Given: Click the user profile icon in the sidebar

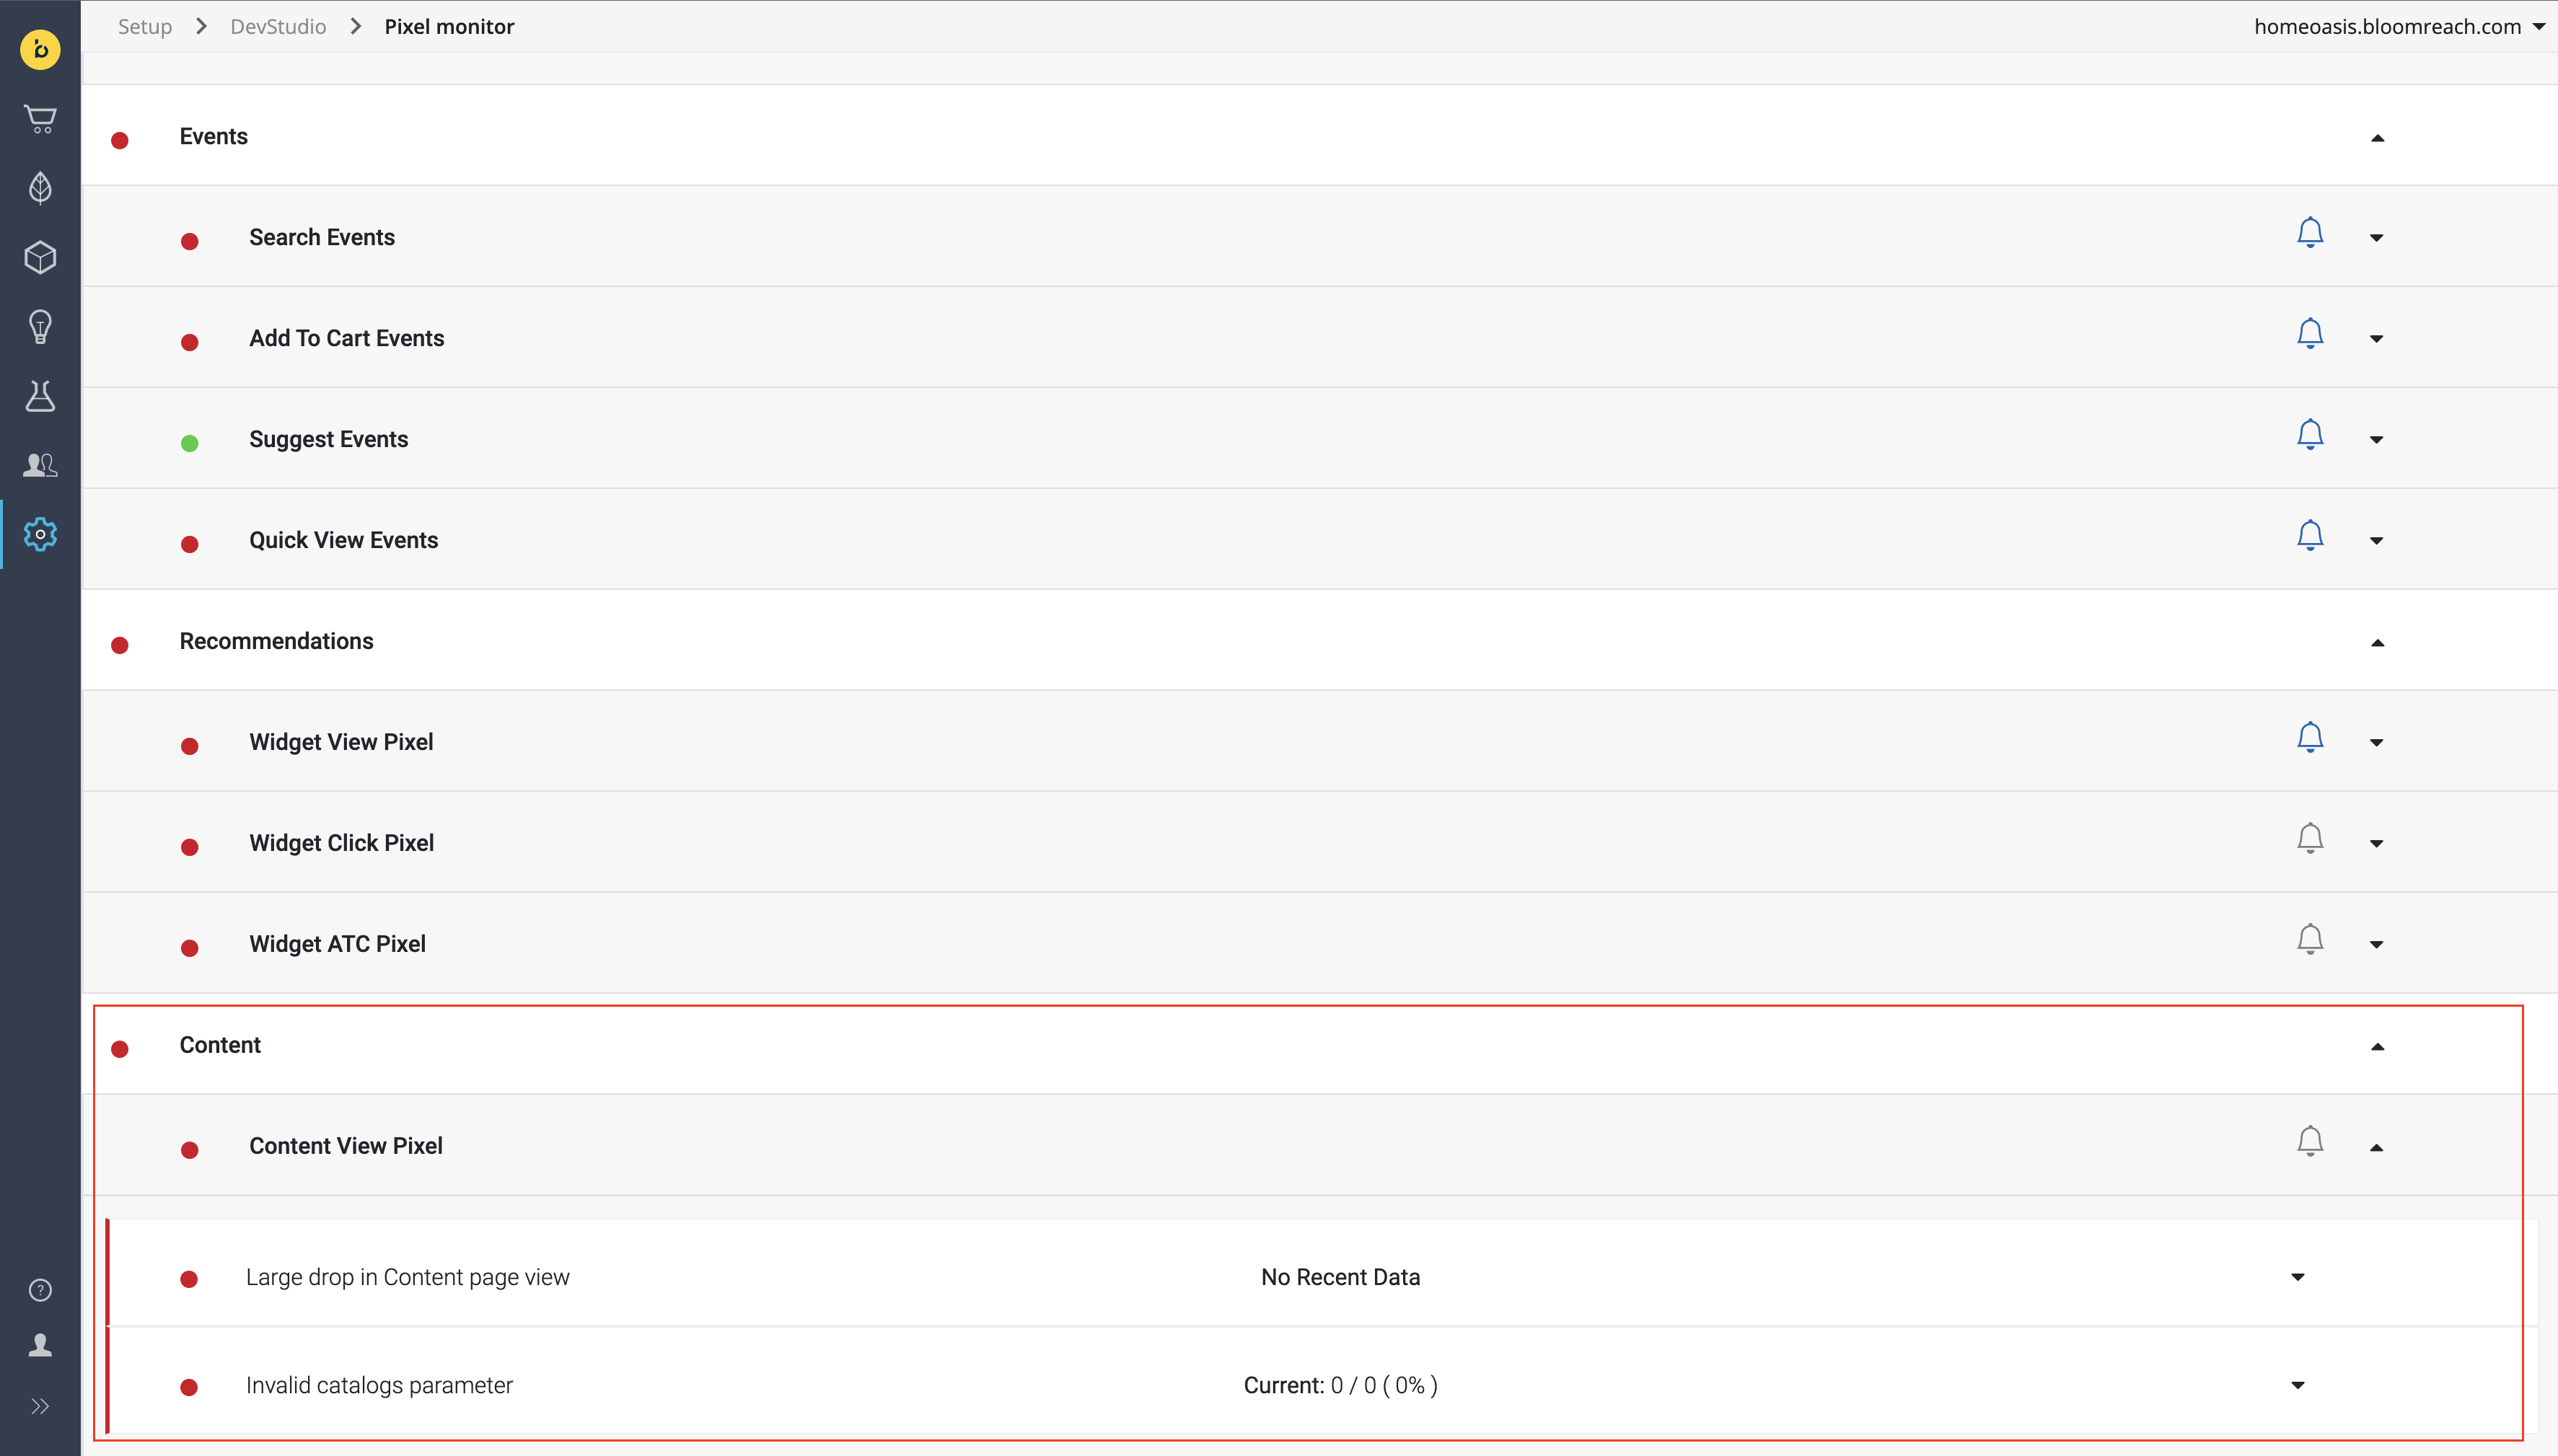Looking at the screenshot, I should coord(40,1345).
